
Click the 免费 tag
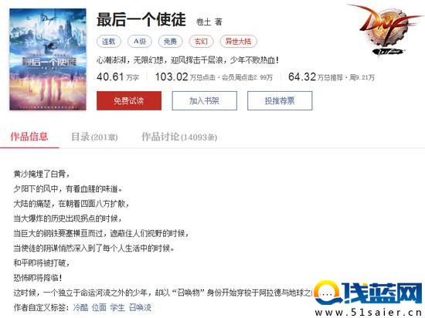171,41
